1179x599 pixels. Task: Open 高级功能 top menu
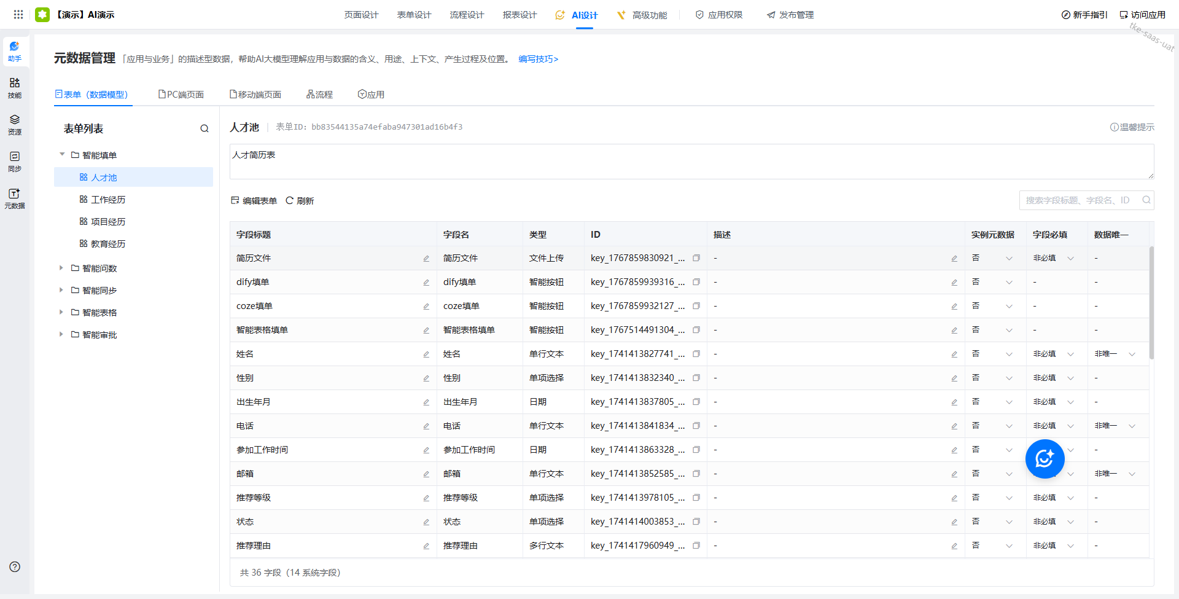coord(642,15)
